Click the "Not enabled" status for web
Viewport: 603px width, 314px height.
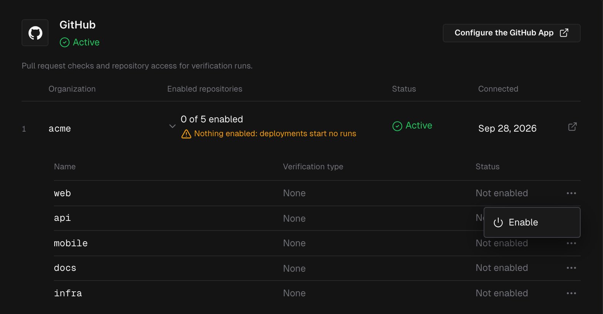pos(502,193)
